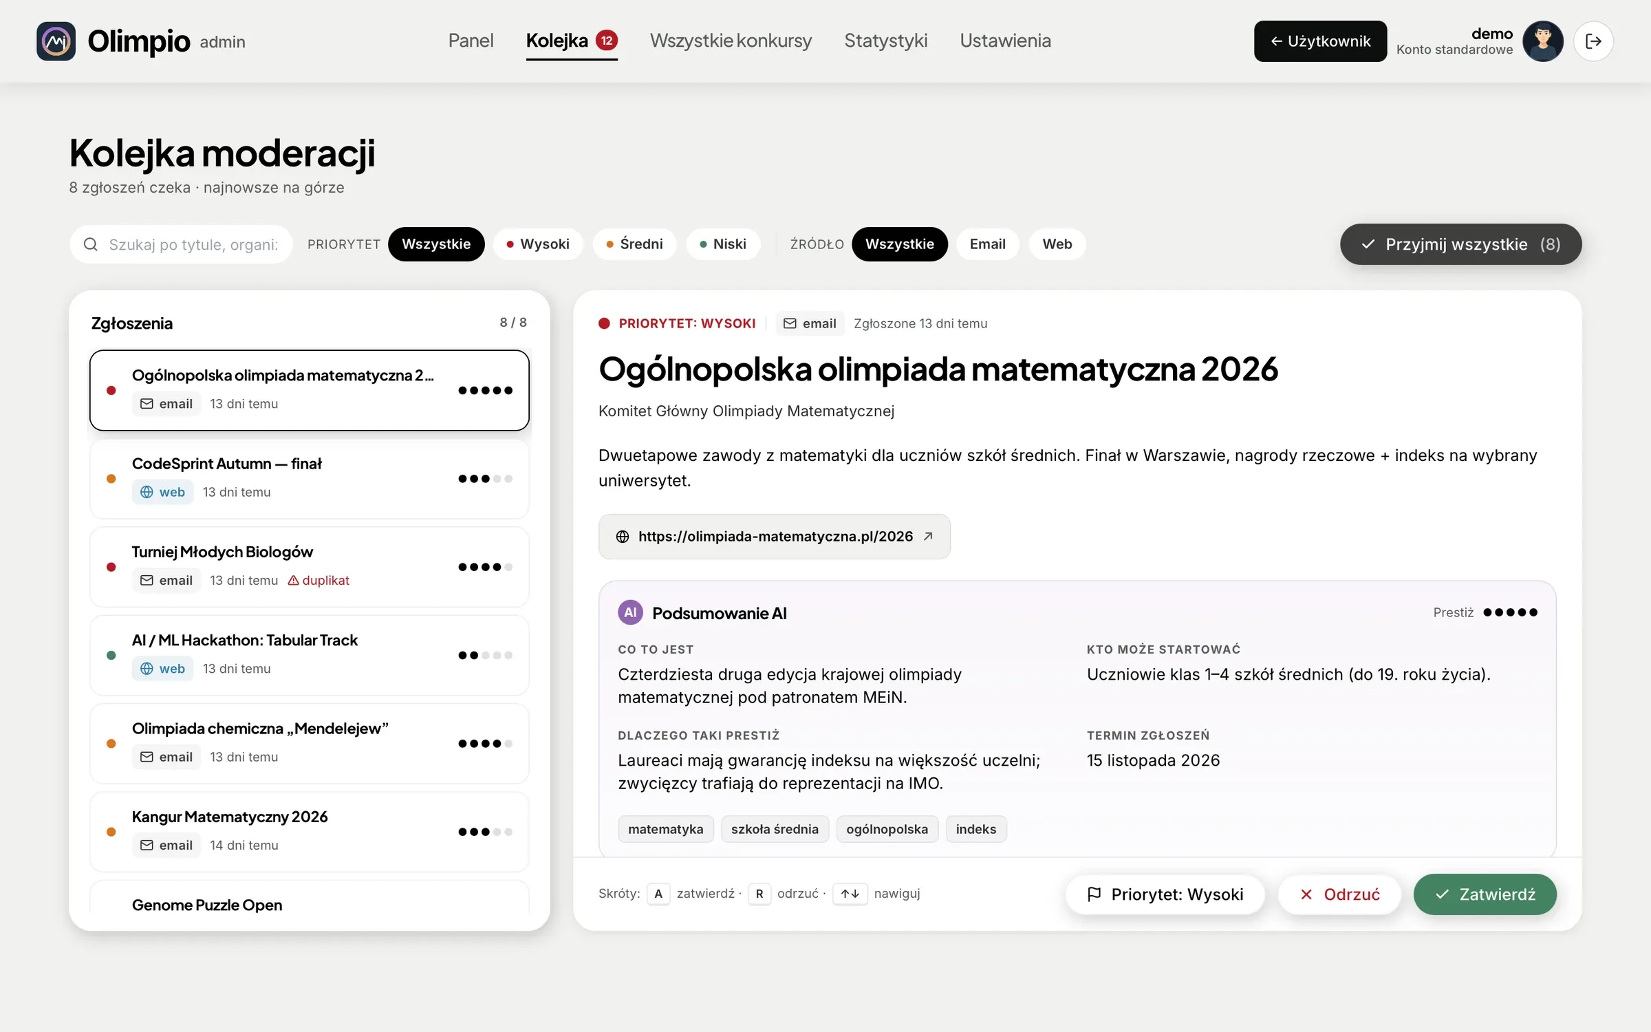Filter priority by Średni
The image size is (1651, 1032).
(x=634, y=244)
